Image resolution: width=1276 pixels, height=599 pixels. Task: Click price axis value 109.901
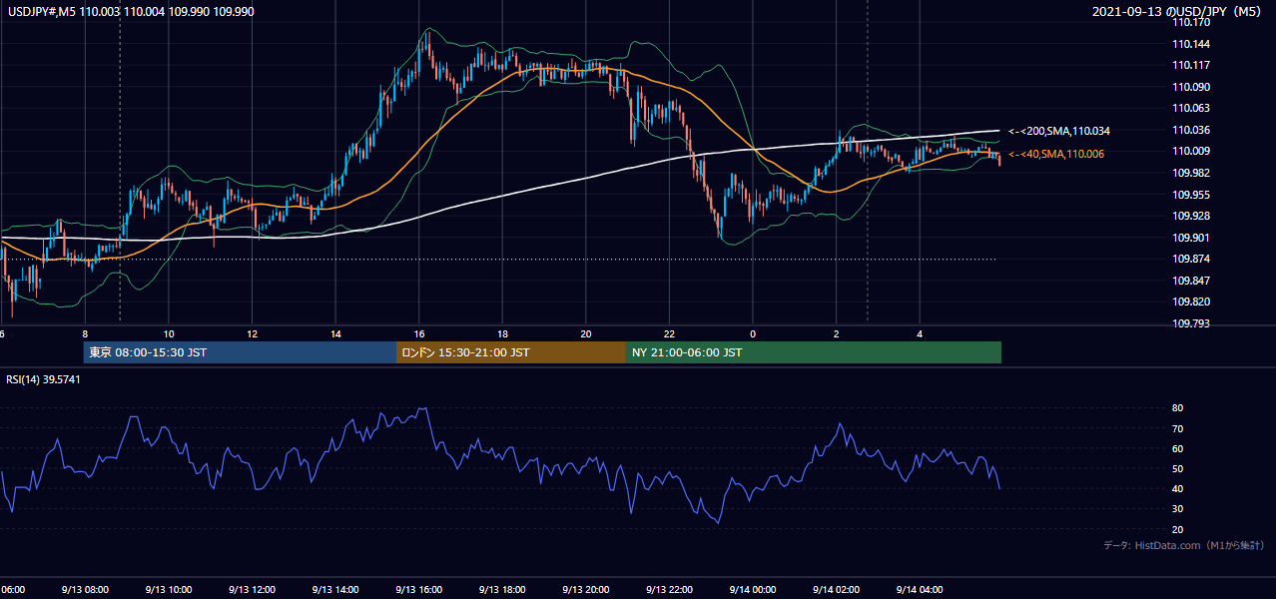pos(1192,238)
